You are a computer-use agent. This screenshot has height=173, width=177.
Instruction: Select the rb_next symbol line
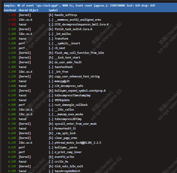tap(60, 48)
